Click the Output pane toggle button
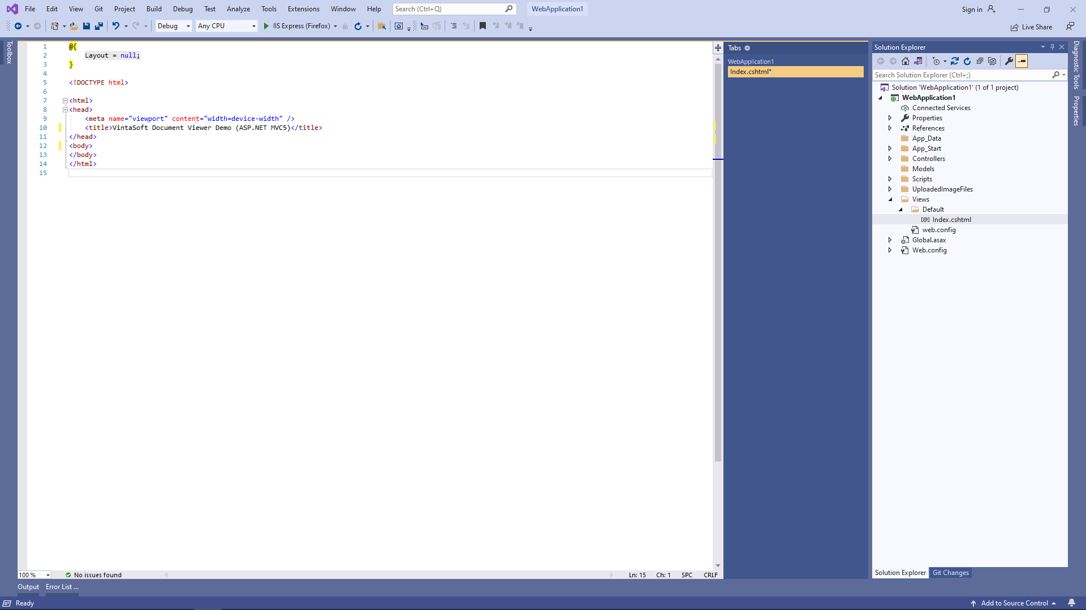This screenshot has height=610, width=1086. pos(28,587)
